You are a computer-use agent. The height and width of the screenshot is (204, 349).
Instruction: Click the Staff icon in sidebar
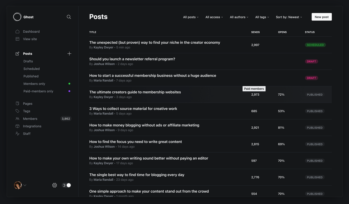(x=18, y=134)
